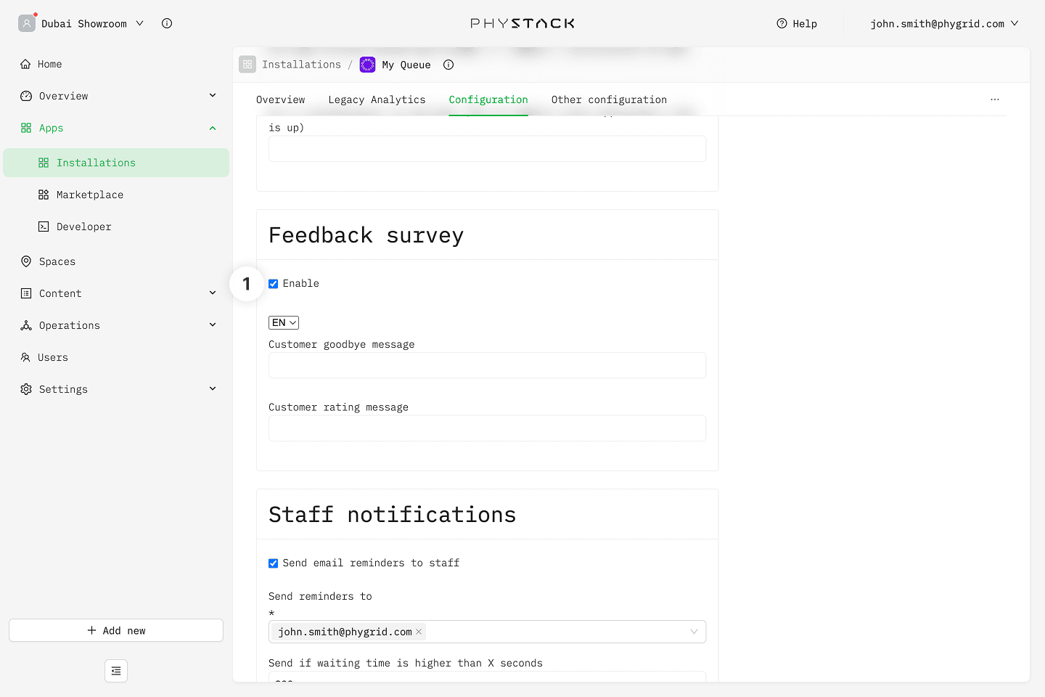Open the EN language dropdown
Image resolution: width=1045 pixels, height=697 pixels.
(284, 322)
